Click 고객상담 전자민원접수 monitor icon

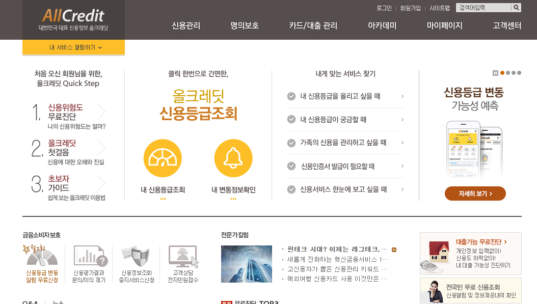(183, 256)
